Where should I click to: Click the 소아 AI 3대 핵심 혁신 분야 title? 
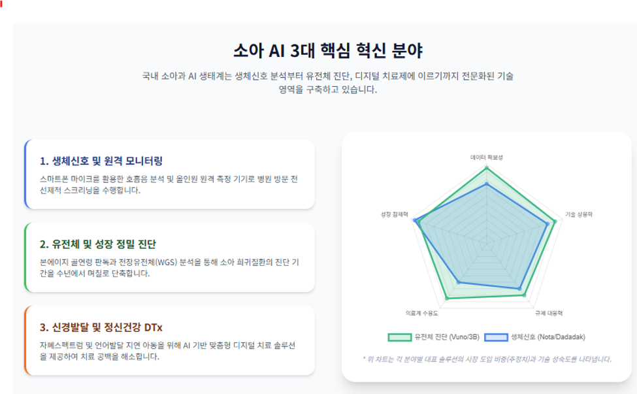328,51
